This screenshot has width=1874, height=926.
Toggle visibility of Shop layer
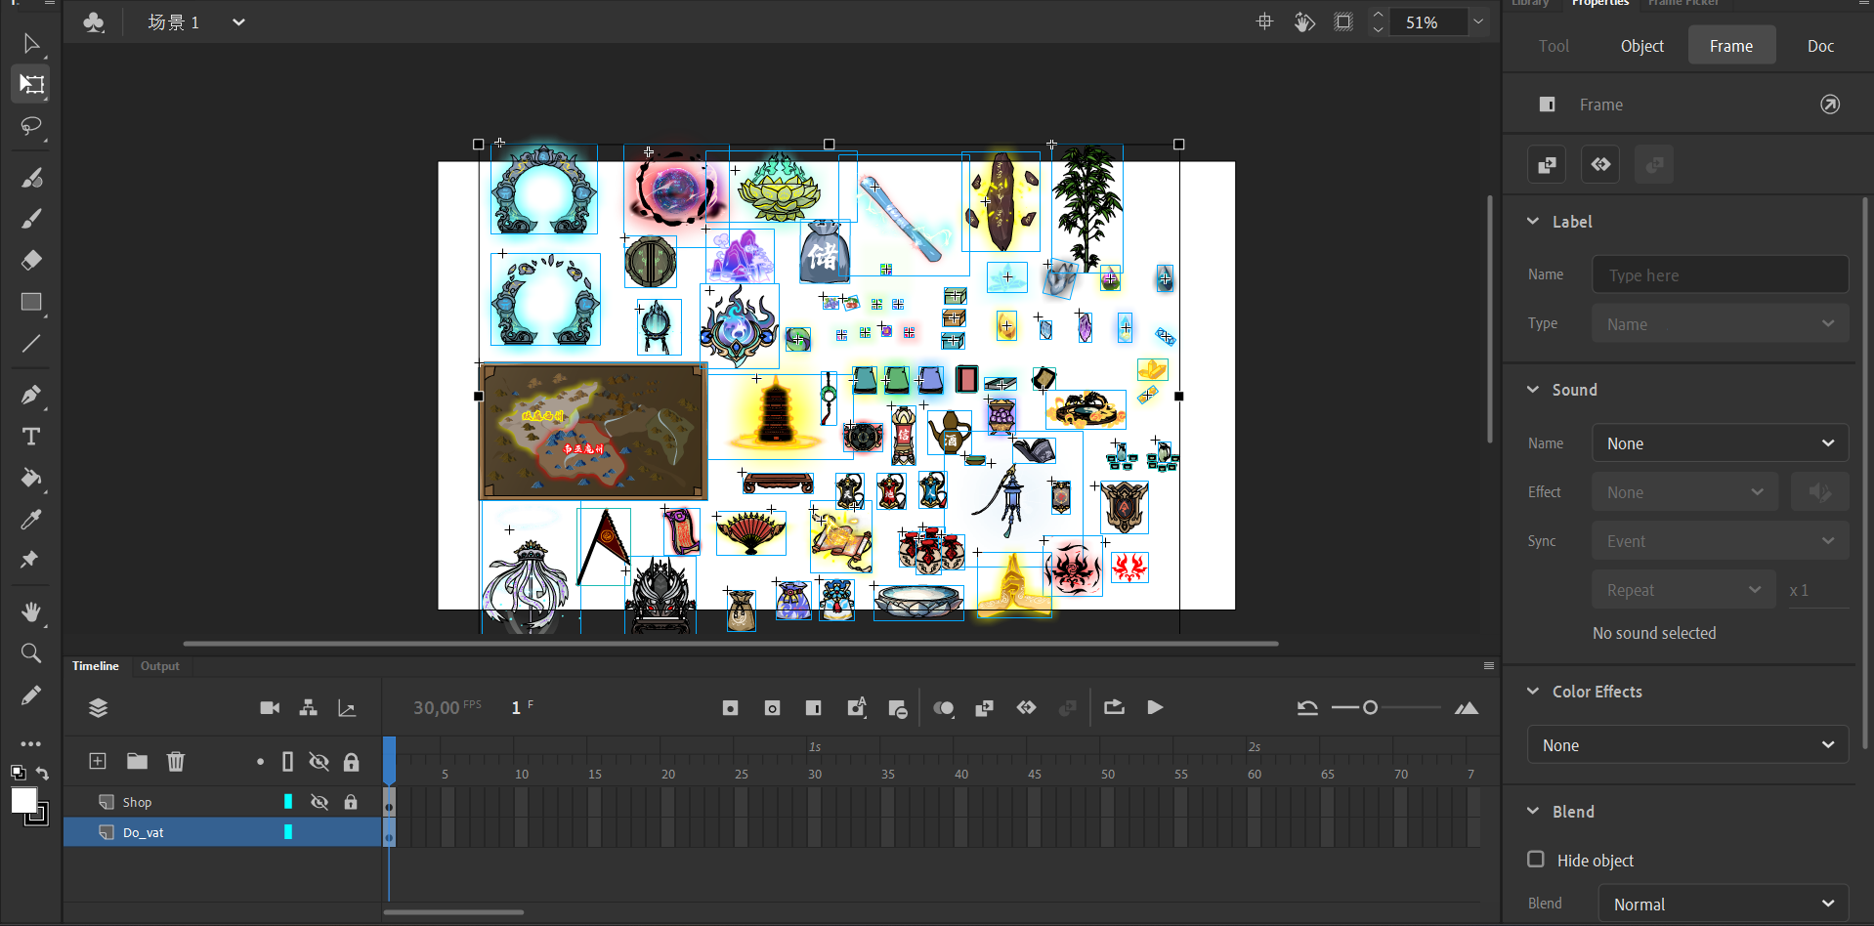click(x=319, y=802)
